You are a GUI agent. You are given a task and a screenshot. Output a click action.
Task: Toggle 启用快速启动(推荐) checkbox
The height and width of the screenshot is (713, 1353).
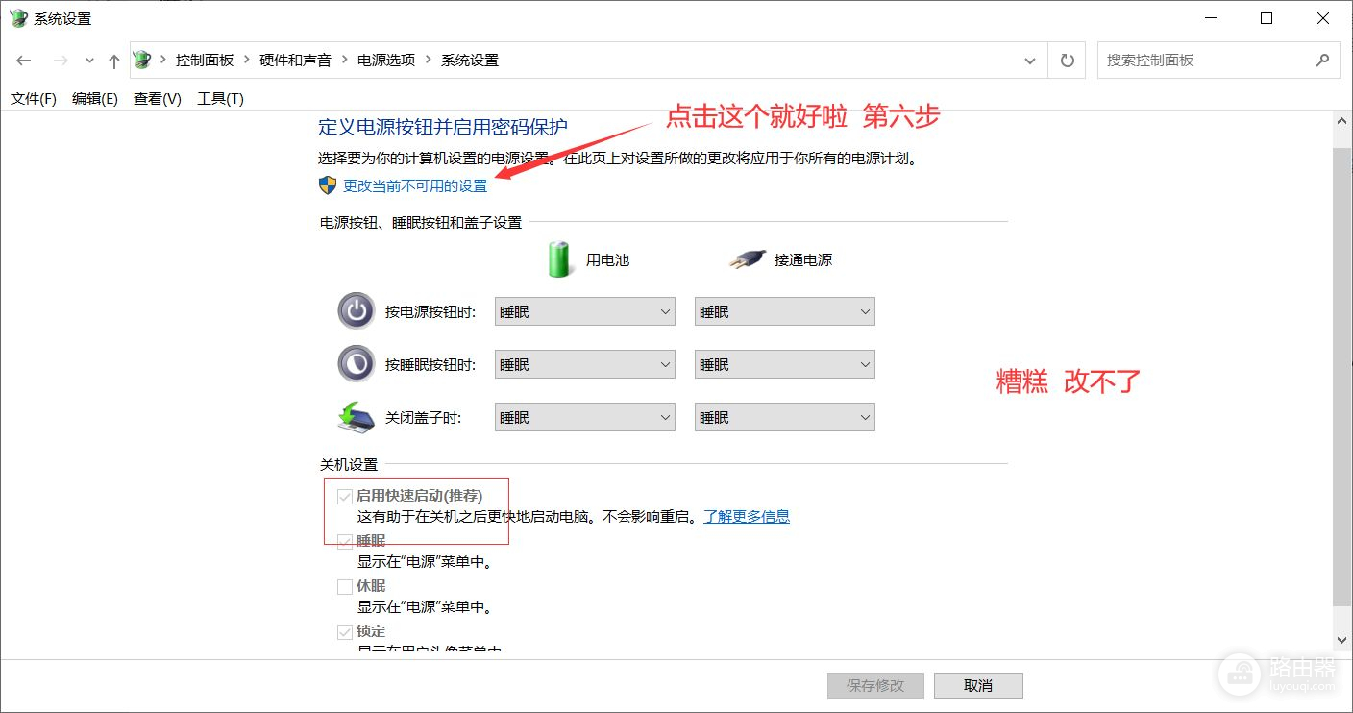click(345, 497)
